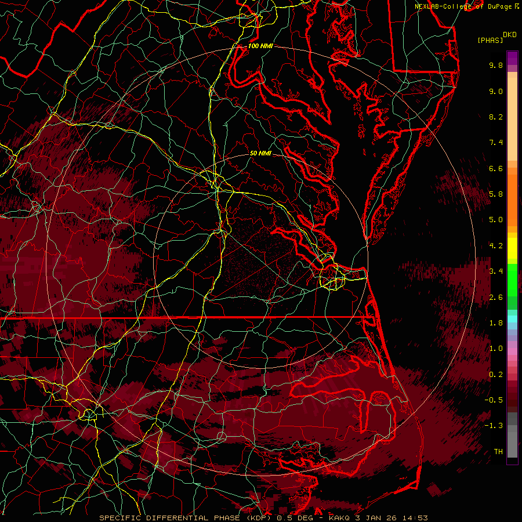The height and width of the screenshot is (522, 522).
Task: Click the '3.4' value on the color scale
Action: click(496, 271)
